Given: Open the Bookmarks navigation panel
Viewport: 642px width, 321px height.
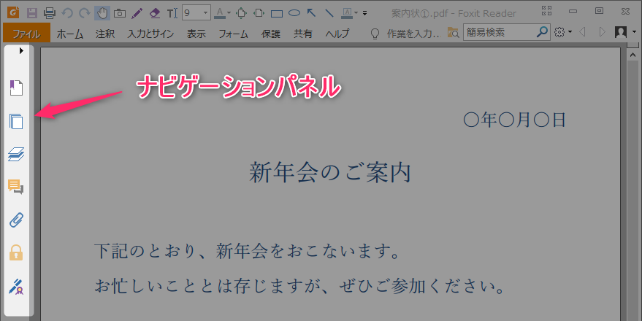Looking at the screenshot, I should pyautogui.click(x=16, y=88).
